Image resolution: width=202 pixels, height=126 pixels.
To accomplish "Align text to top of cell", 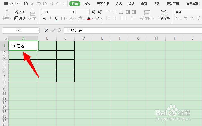I will point(109,12).
